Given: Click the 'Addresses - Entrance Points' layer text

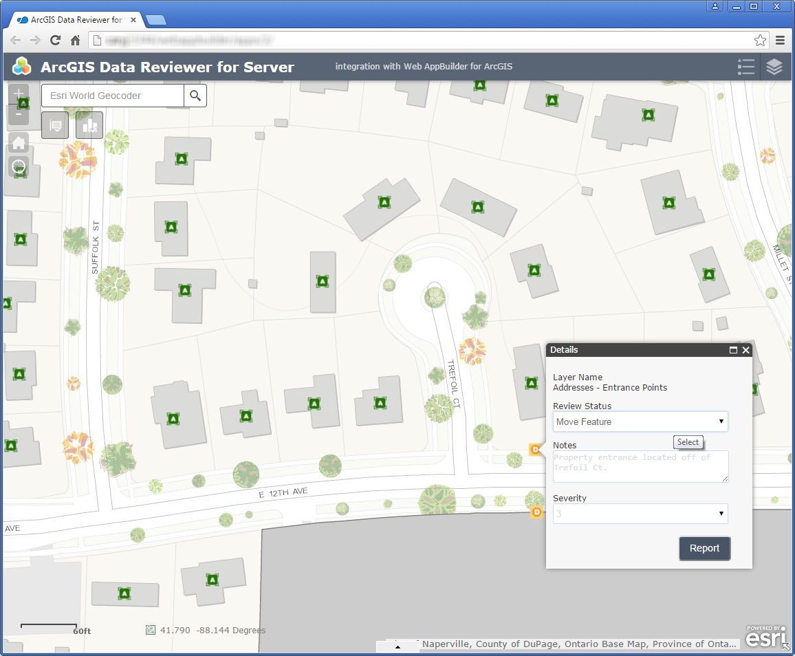Looking at the screenshot, I should click(x=610, y=388).
